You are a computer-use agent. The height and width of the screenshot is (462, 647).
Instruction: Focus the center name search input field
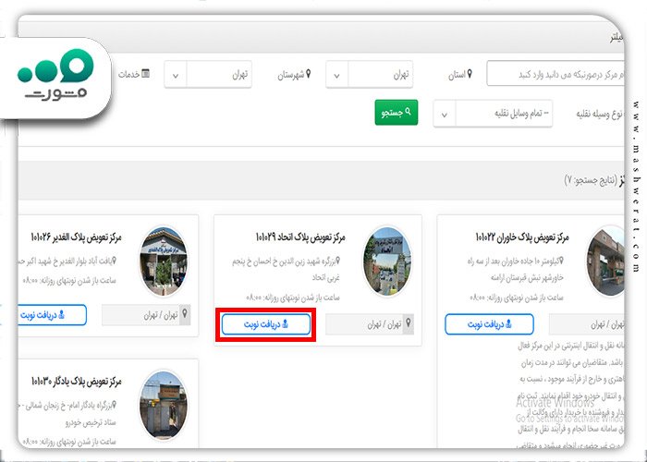[x=555, y=73]
